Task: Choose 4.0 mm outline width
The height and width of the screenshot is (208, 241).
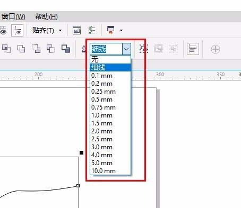Action: [110, 155]
